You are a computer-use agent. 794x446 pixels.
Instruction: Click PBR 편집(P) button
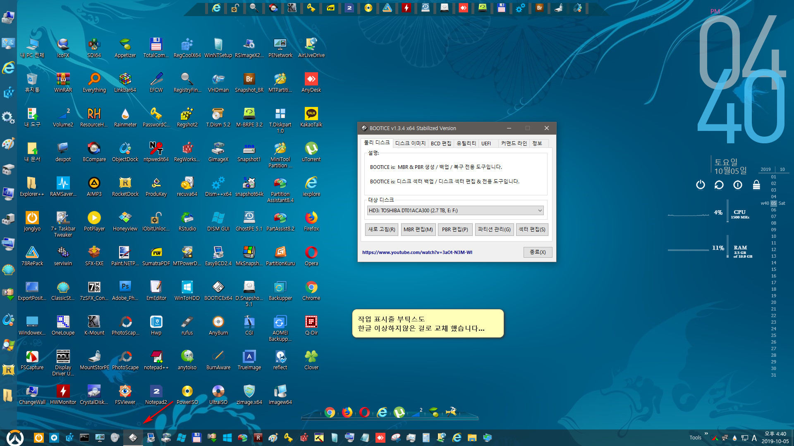pyautogui.click(x=455, y=230)
